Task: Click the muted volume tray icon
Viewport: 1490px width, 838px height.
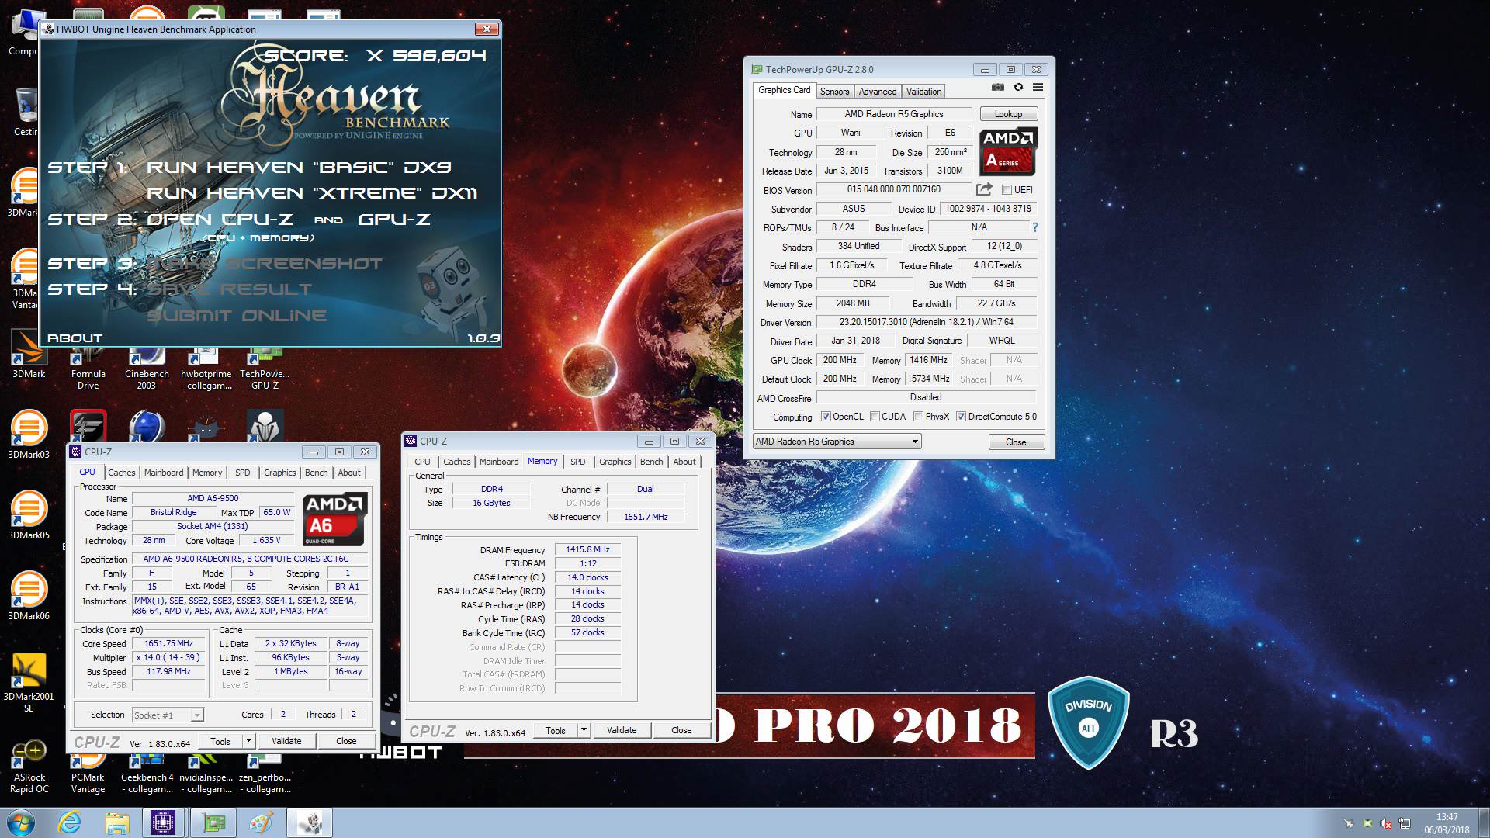Action: [1387, 823]
